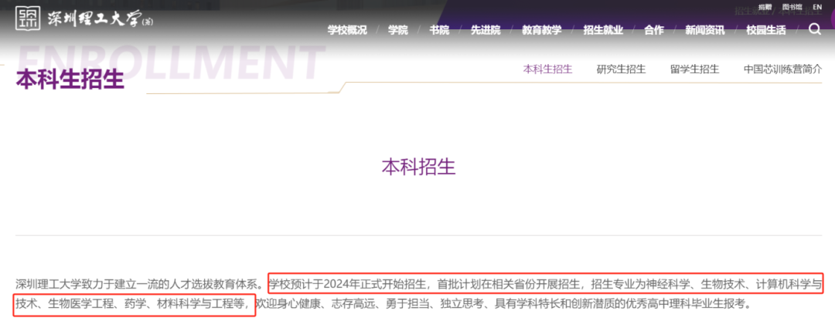The image size is (835, 331).
Task: Select the 中国芯训练营简介 tab
Action: (x=782, y=69)
